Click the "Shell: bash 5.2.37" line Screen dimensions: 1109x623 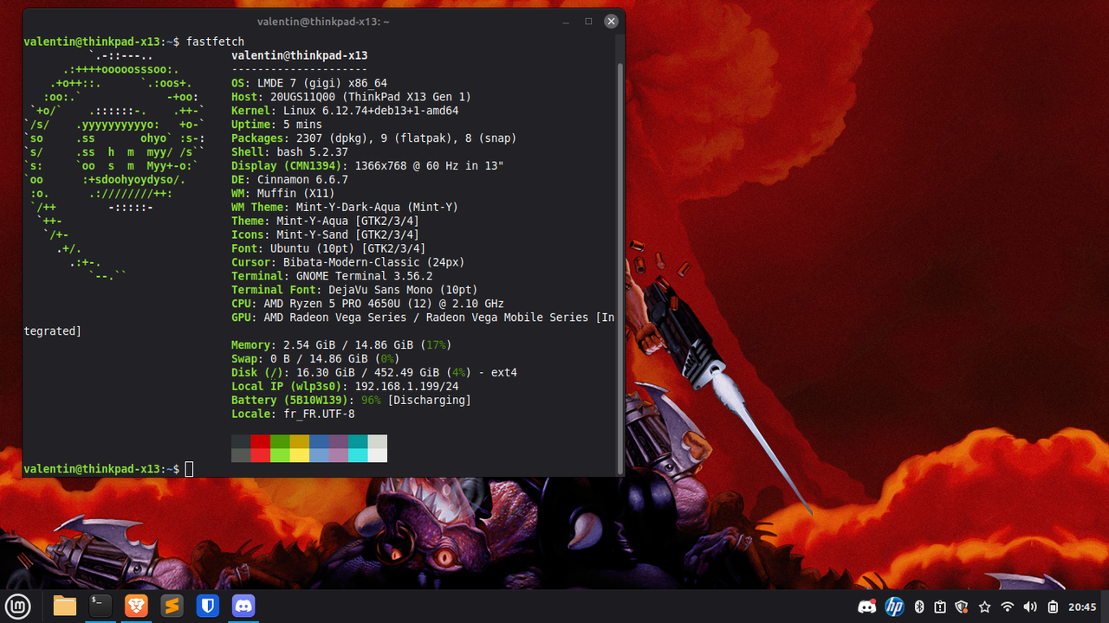[289, 152]
